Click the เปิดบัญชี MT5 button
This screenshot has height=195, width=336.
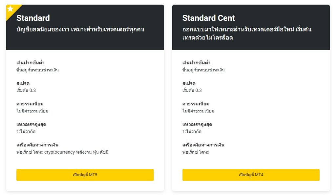click(85, 175)
